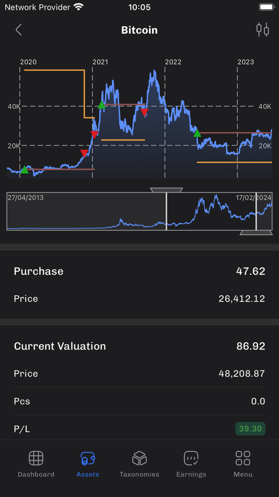Click the Wi-Fi status icon

click(78, 7)
